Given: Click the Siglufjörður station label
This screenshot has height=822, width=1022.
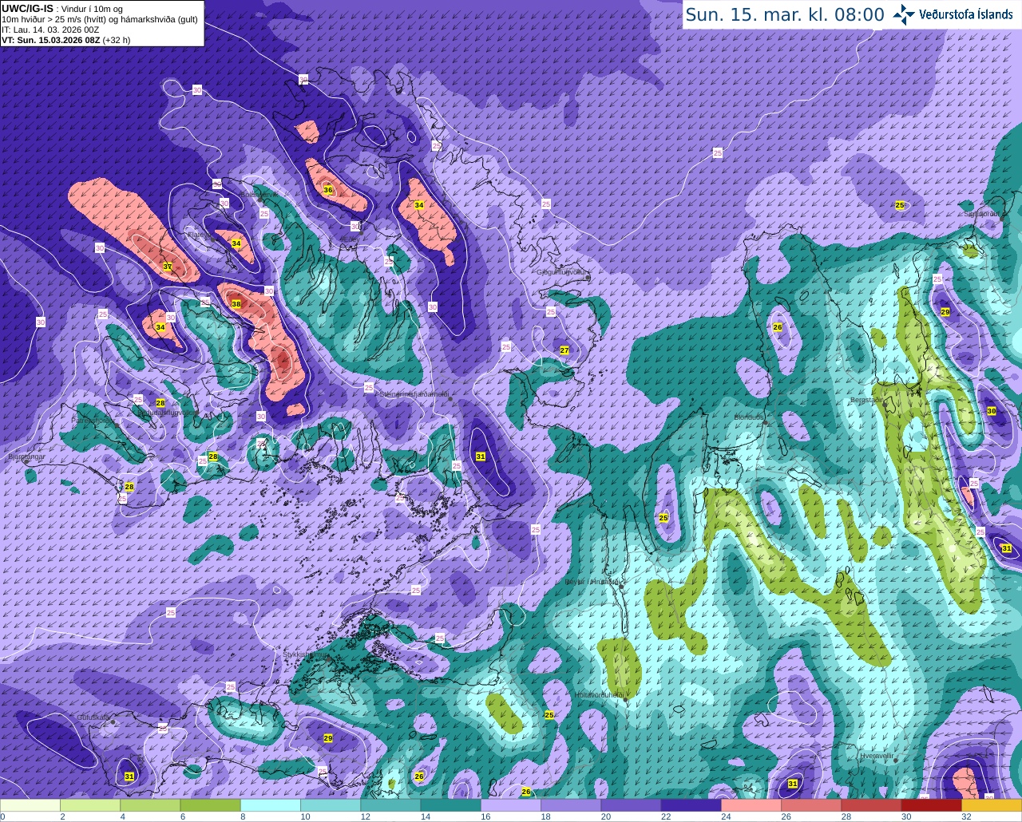Looking at the screenshot, I should click(x=982, y=214).
